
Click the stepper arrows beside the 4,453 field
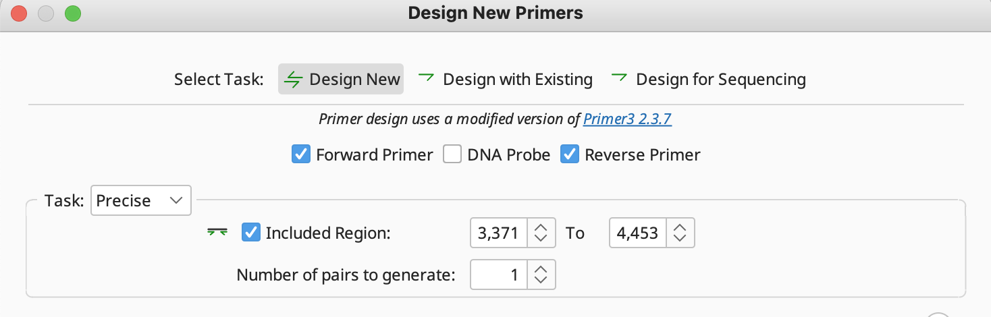tap(680, 233)
